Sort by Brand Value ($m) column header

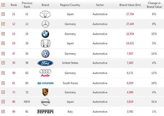pyautogui.click(x=130, y=5)
